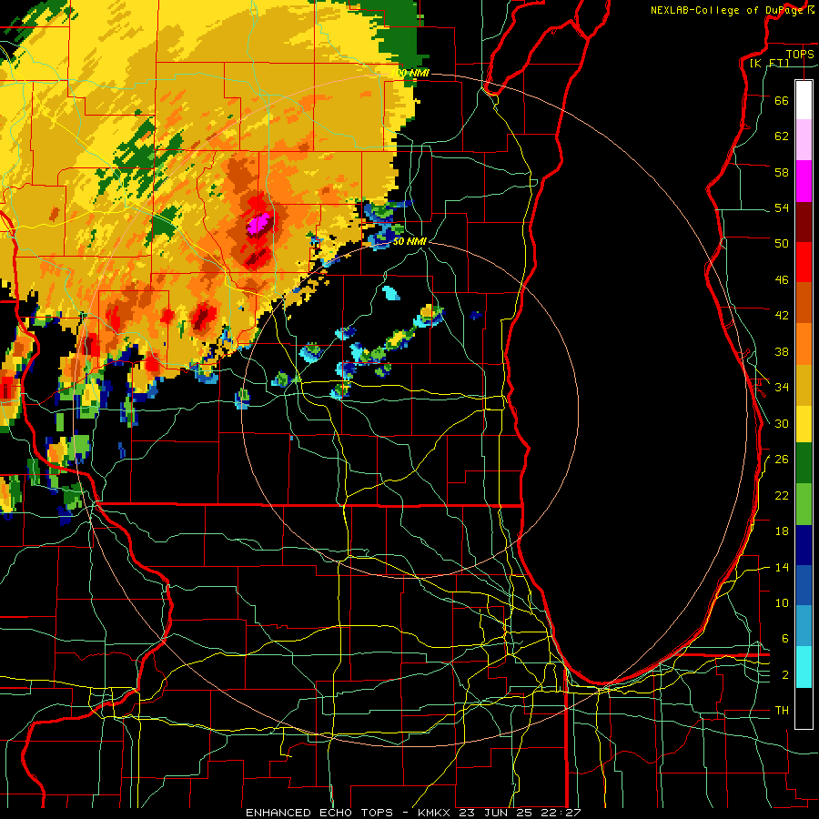
Task: Click the dark red legend color segment
Action: 804,222
